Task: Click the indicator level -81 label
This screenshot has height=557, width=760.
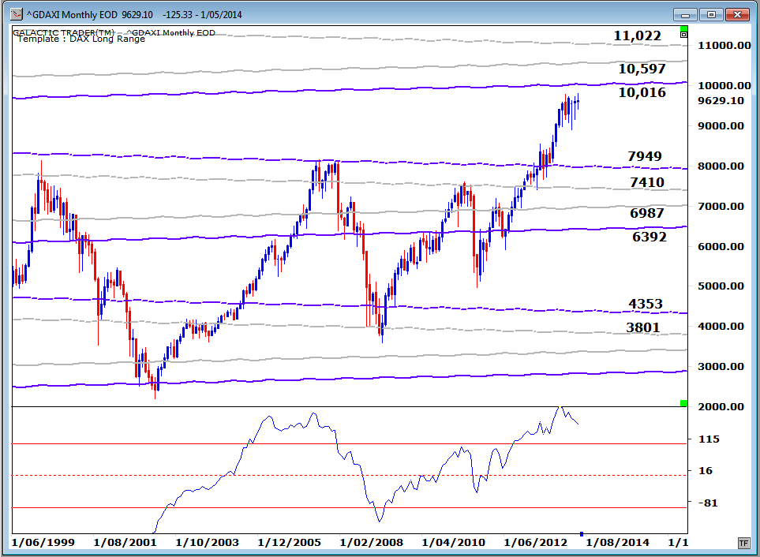Action: [708, 503]
